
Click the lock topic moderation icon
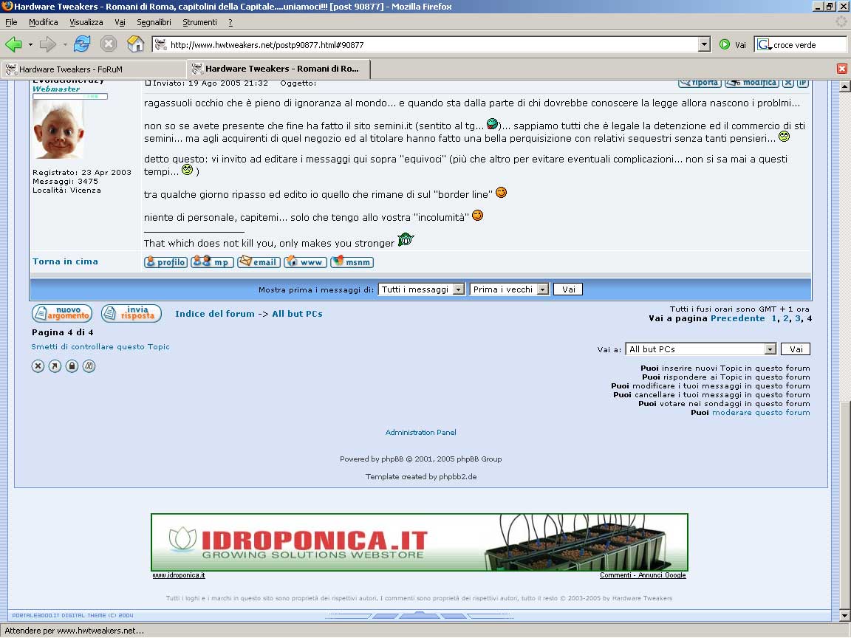pyautogui.click(x=72, y=366)
